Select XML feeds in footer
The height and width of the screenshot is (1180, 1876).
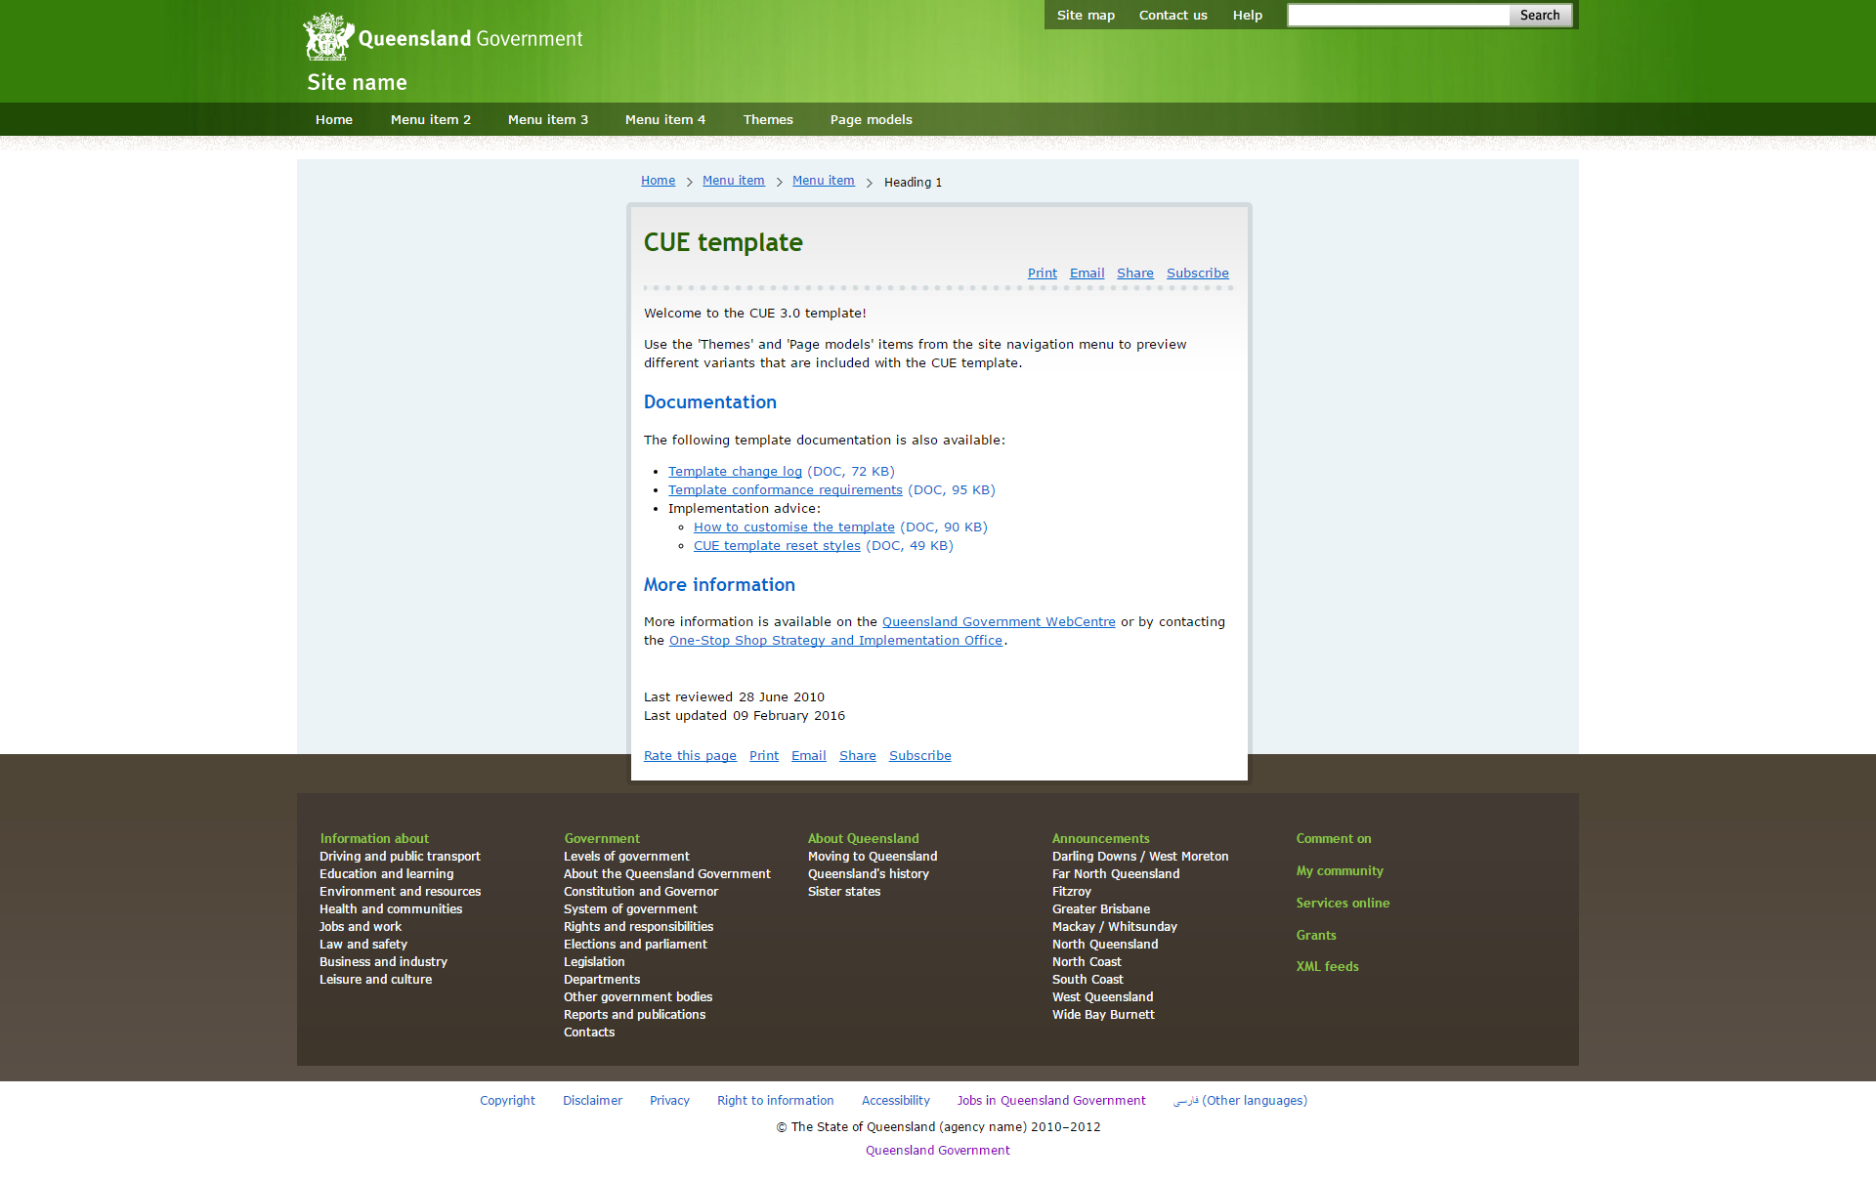(1327, 967)
